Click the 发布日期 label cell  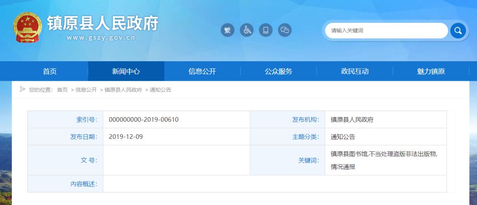[x=65, y=137]
